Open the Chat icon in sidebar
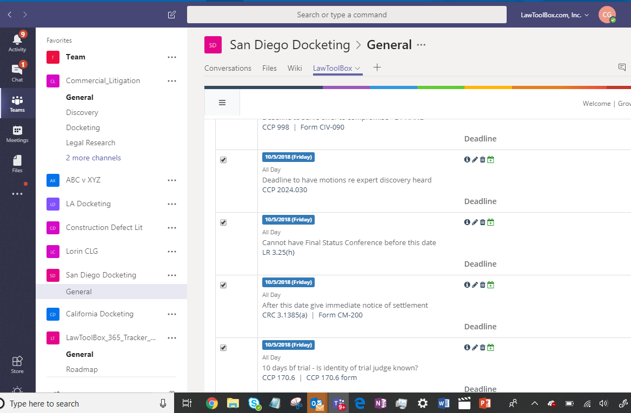631x413 pixels. [17, 72]
